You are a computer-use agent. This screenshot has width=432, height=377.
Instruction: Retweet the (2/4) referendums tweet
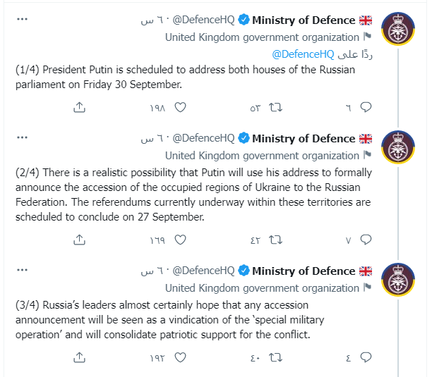click(277, 240)
